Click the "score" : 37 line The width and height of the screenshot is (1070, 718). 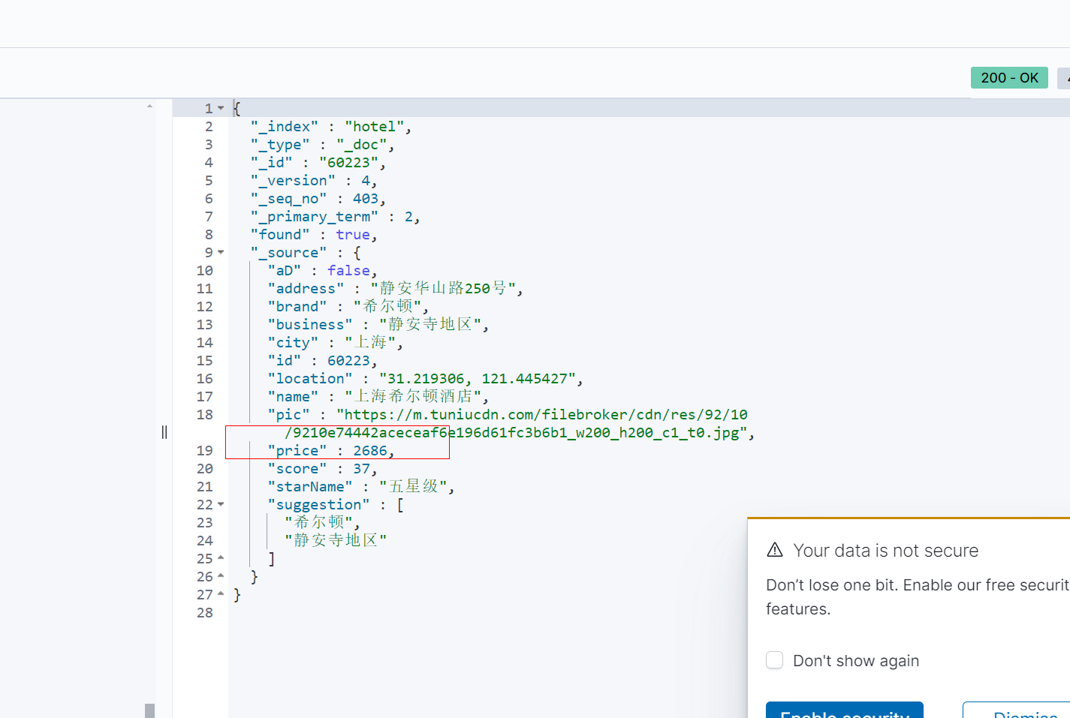click(x=323, y=468)
